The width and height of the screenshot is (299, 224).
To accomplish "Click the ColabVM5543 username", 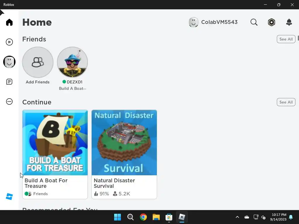I will [219, 22].
